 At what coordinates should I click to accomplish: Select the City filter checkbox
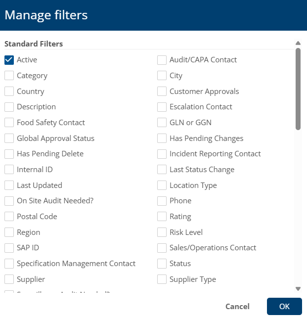[x=162, y=76]
